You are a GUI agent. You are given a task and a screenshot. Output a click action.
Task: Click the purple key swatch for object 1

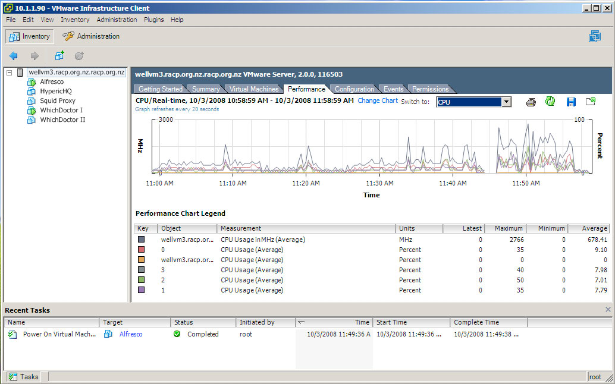[141, 290]
